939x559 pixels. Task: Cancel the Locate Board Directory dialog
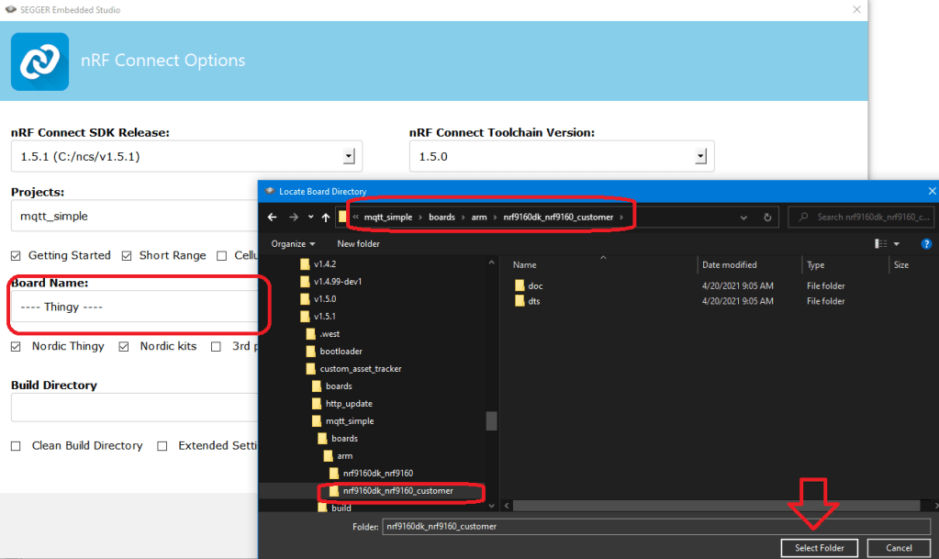[899, 548]
